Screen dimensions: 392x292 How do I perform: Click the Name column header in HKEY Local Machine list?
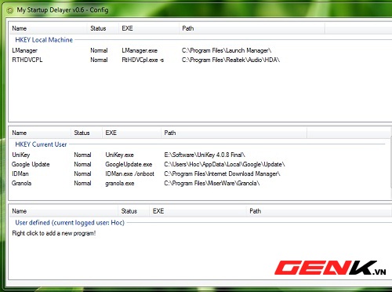point(48,28)
